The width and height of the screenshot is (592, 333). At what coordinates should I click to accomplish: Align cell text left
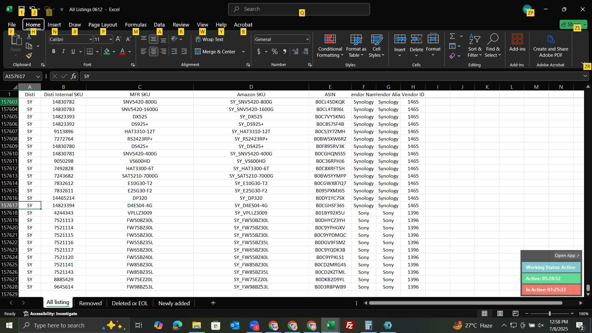point(144,51)
